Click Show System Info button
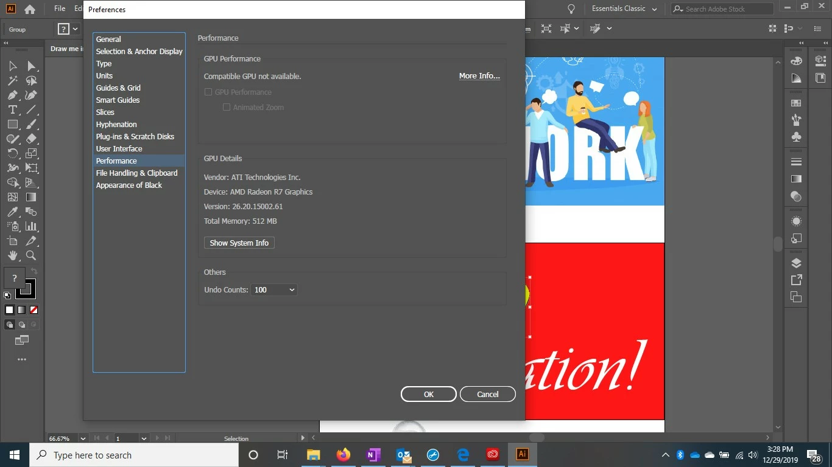Image resolution: width=832 pixels, height=467 pixels. click(239, 243)
